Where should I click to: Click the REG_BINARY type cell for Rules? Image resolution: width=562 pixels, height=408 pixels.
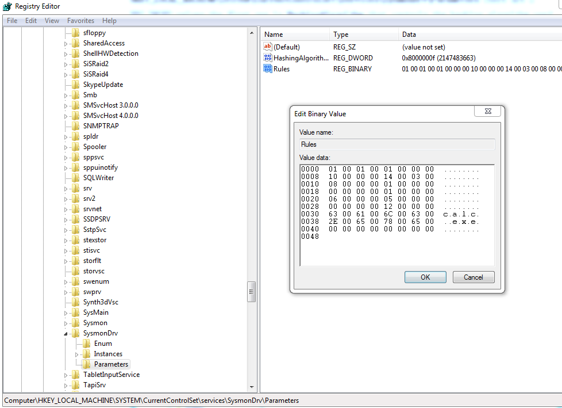(352, 69)
